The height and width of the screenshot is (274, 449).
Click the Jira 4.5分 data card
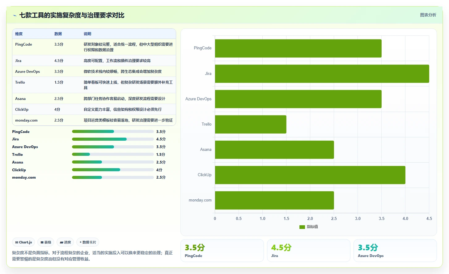pyautogui.click(x=309, y=251)
